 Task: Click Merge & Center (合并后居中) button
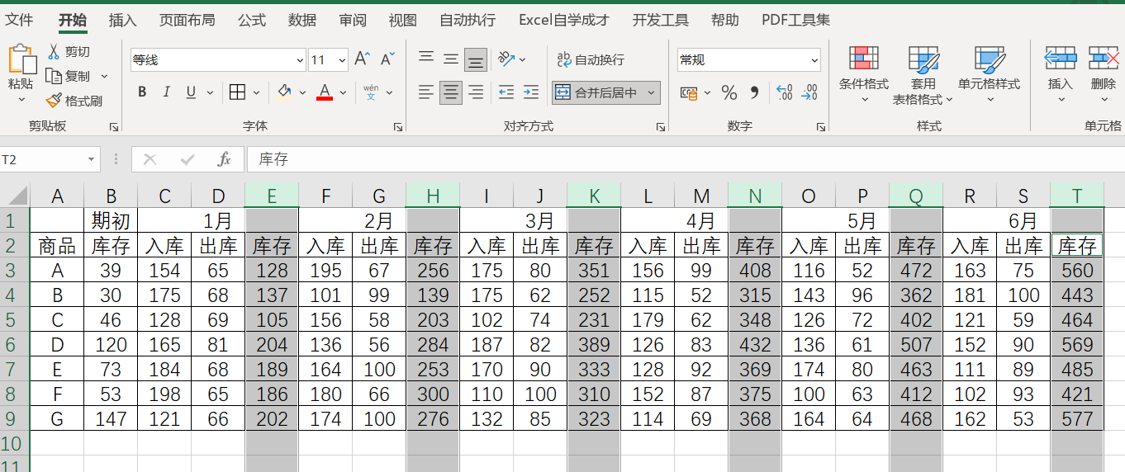point(597,92)
